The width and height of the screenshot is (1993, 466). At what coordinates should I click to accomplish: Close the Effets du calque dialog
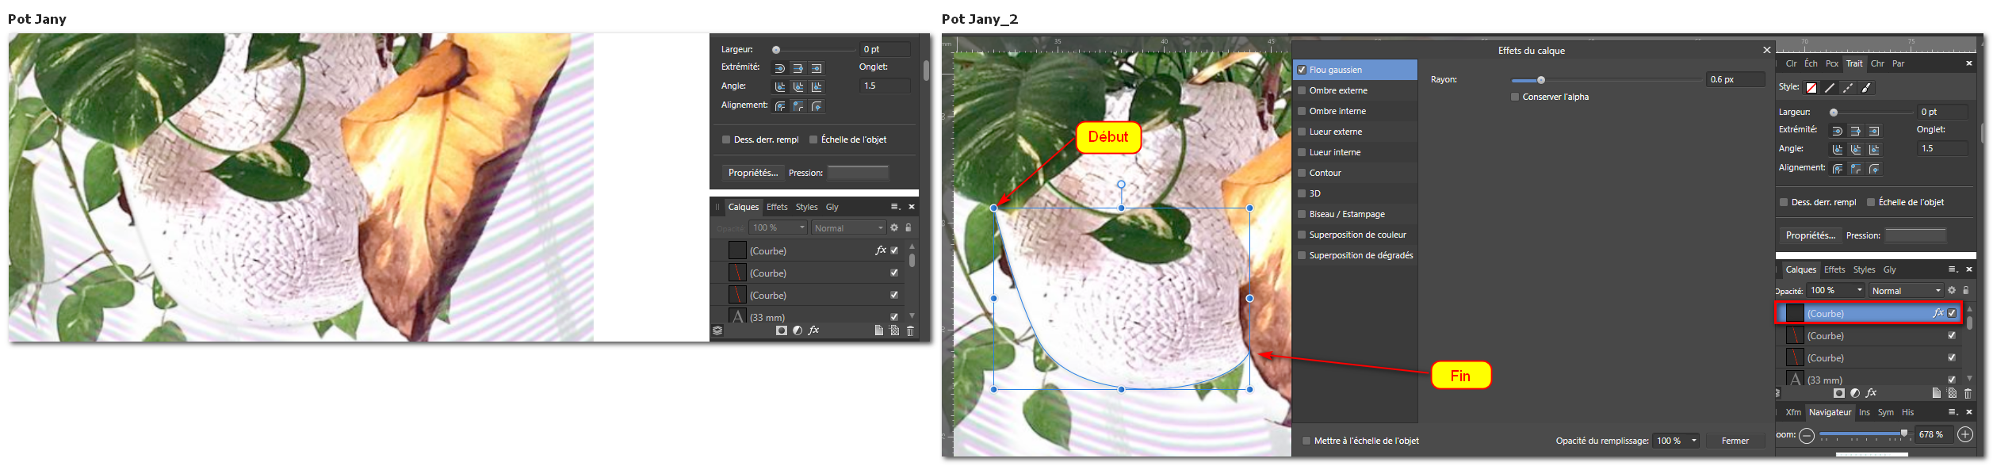tap(1766, 50)
